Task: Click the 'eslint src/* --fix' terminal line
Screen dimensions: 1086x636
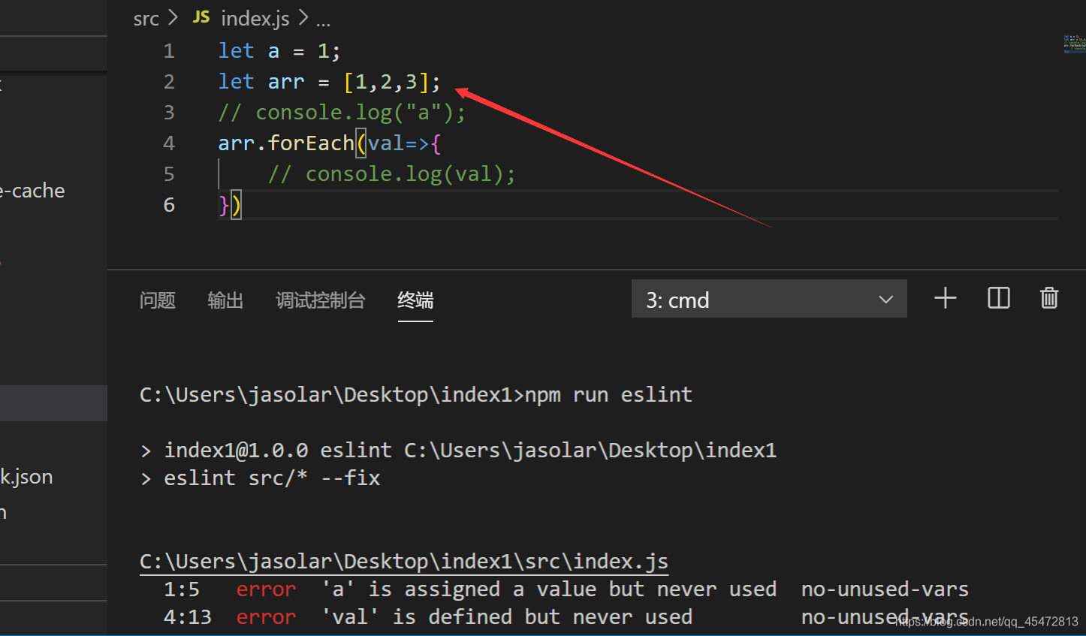Action: [x=272, y=478]
